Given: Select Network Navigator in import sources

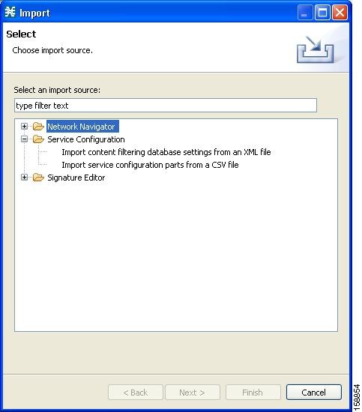Looking at the screenshot, I should click(x=82, y=127).
